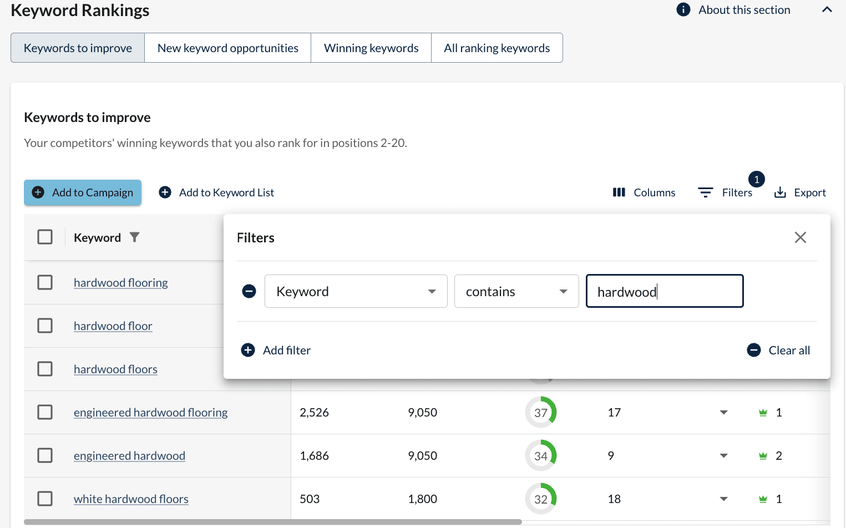This screenshot has height=528, width=846.
Task: Open the Keyword field dropdown in Filters
Action: coord(356,291)
